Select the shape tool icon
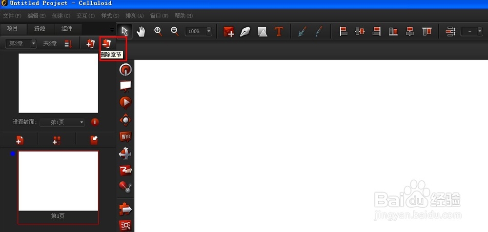Viewport: 488px width, 232px height. coord(263,32)
